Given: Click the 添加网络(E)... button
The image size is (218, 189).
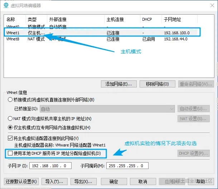Looking at the screenshot, I should pyautogui.click(x=119, y=84).
